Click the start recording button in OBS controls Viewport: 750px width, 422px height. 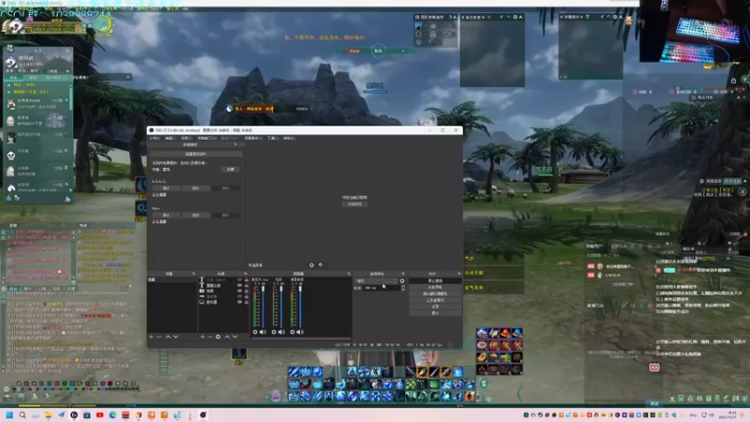[435, 287]
